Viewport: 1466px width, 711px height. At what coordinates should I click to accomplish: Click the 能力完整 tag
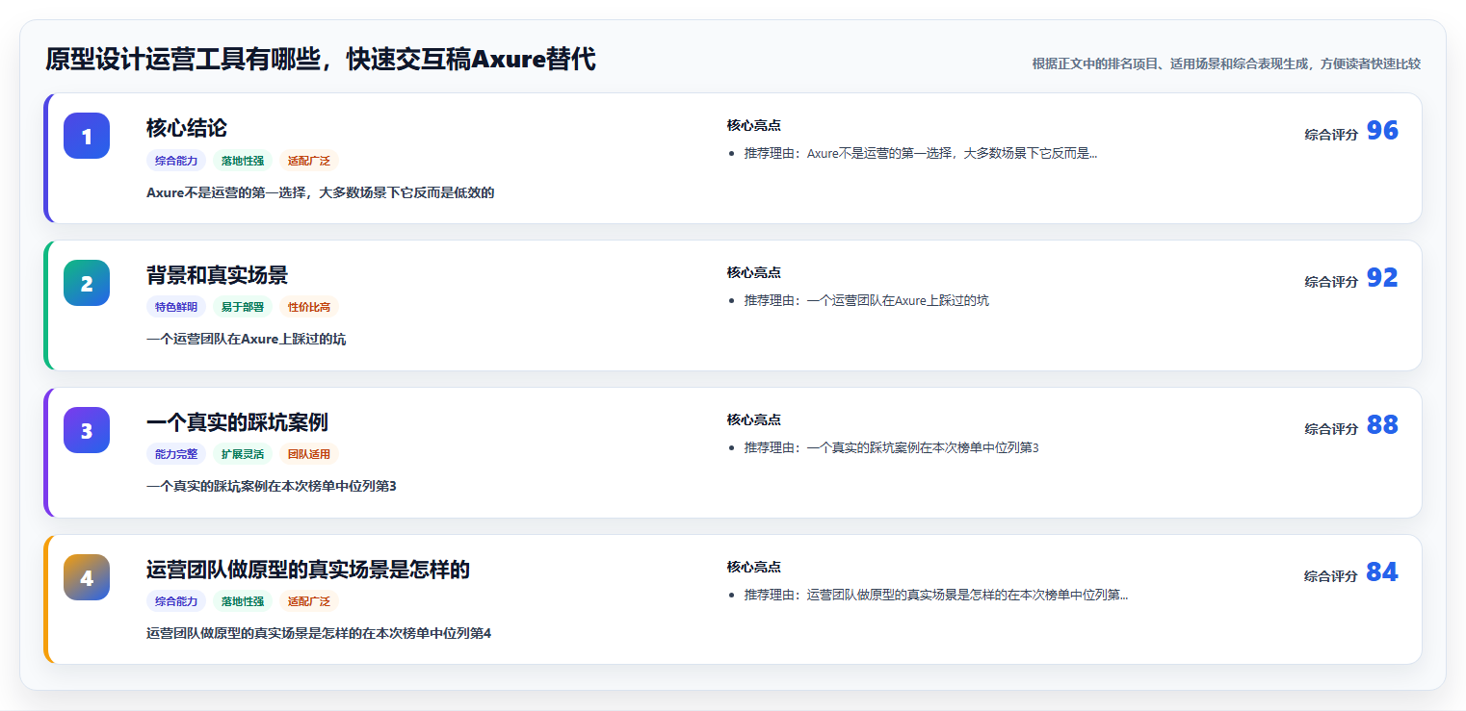176,454
